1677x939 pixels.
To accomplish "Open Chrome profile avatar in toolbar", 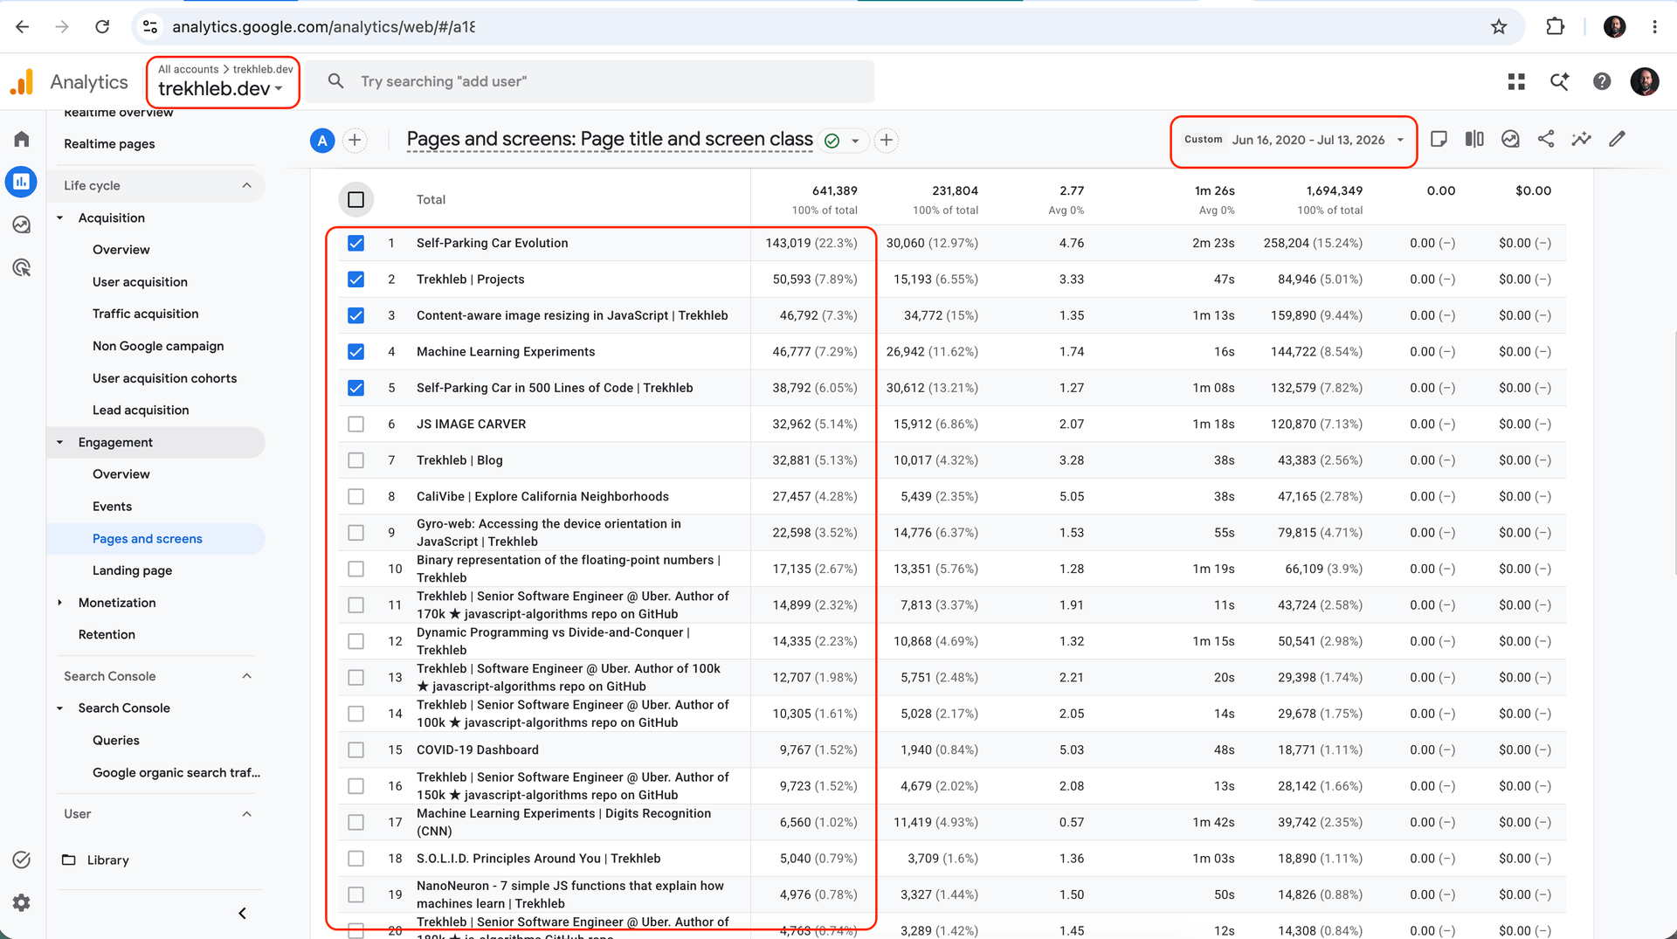I will pos(1614,27).
